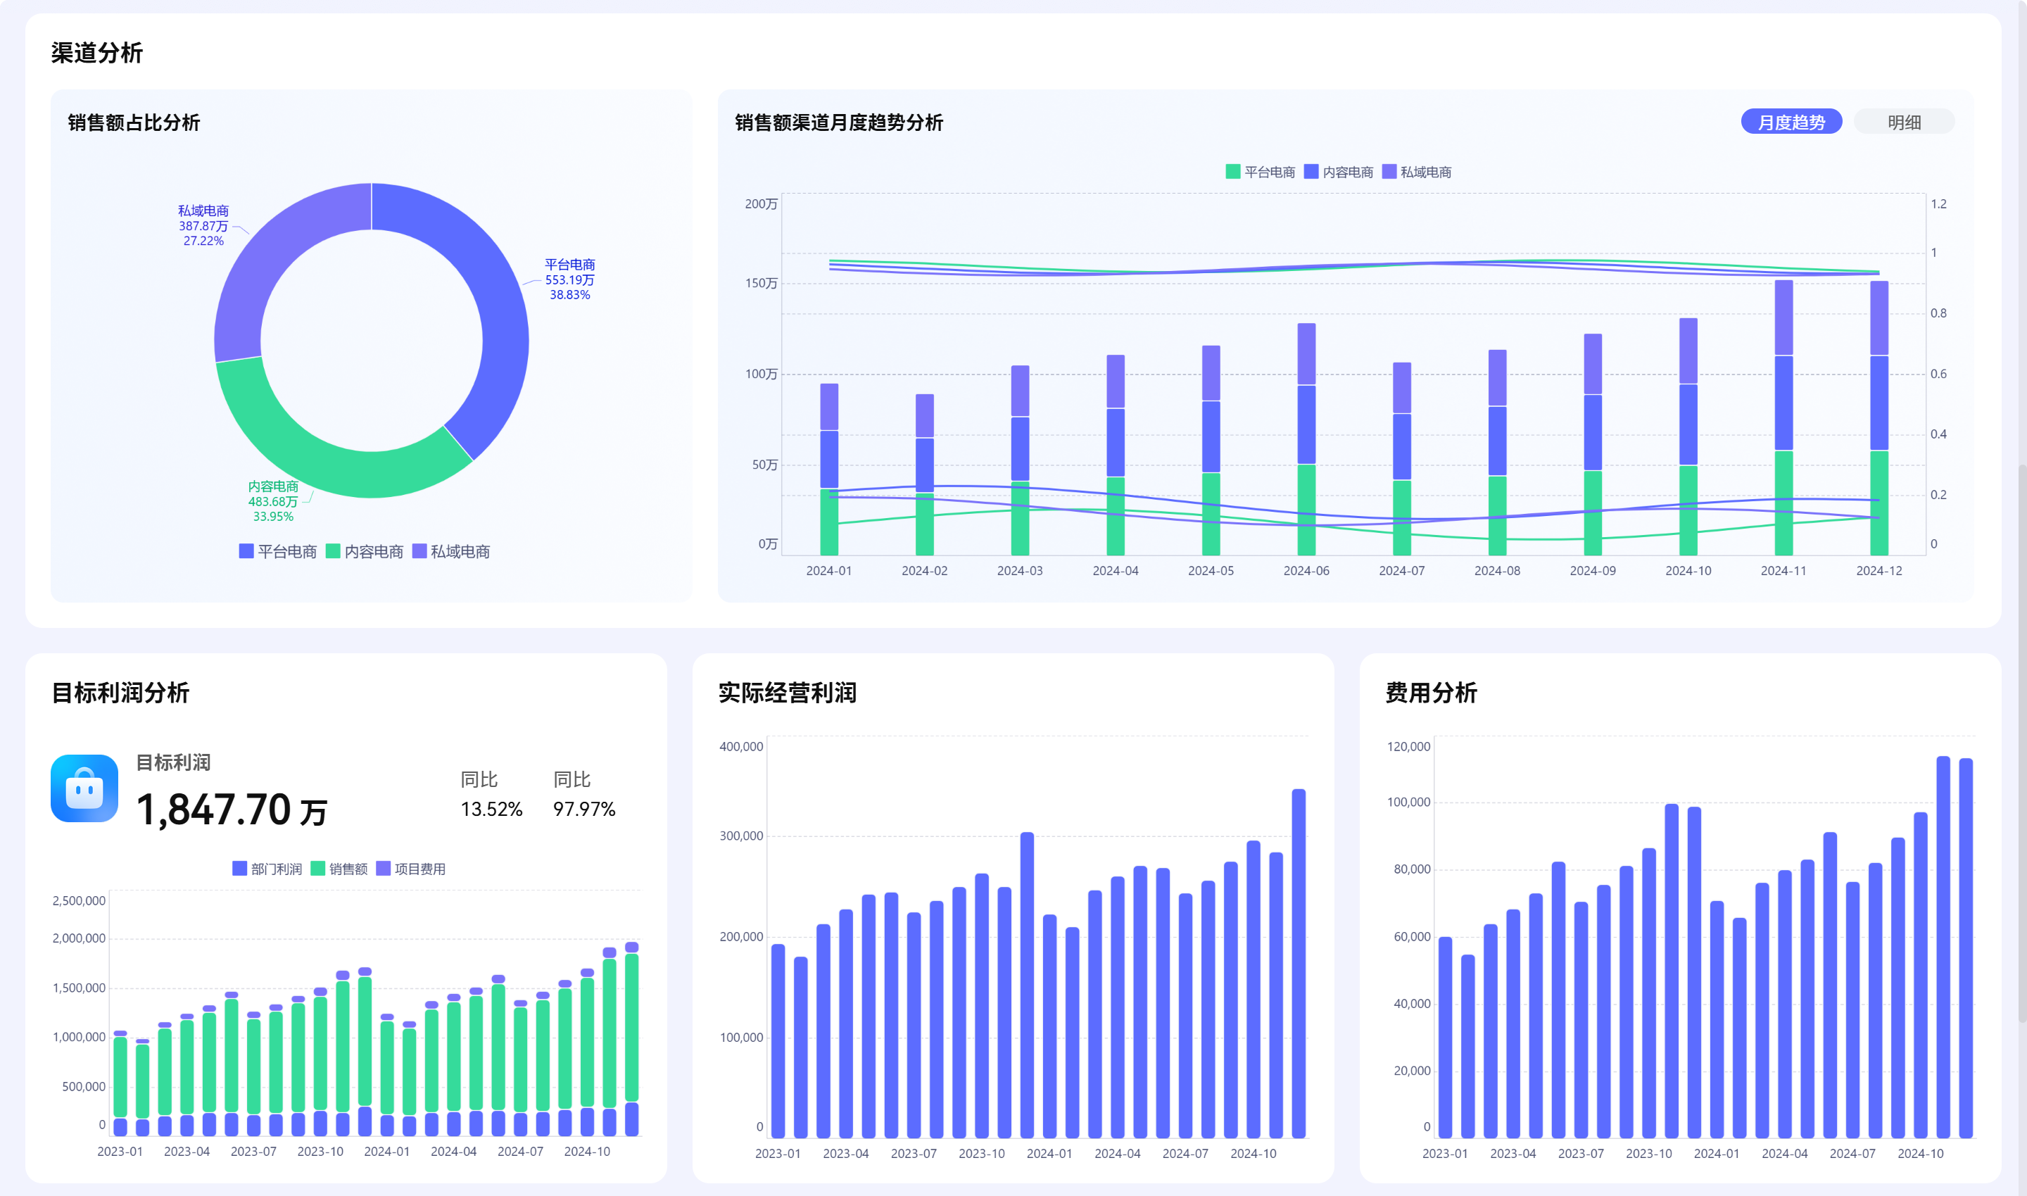This screenshot has height=1196, width=2027.
Task: Open the 明细 tab
Action: pos(1904,122)
